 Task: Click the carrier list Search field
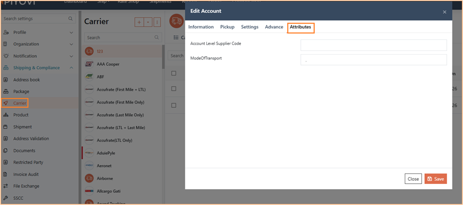pyautogui.click(x=123, y=37)
